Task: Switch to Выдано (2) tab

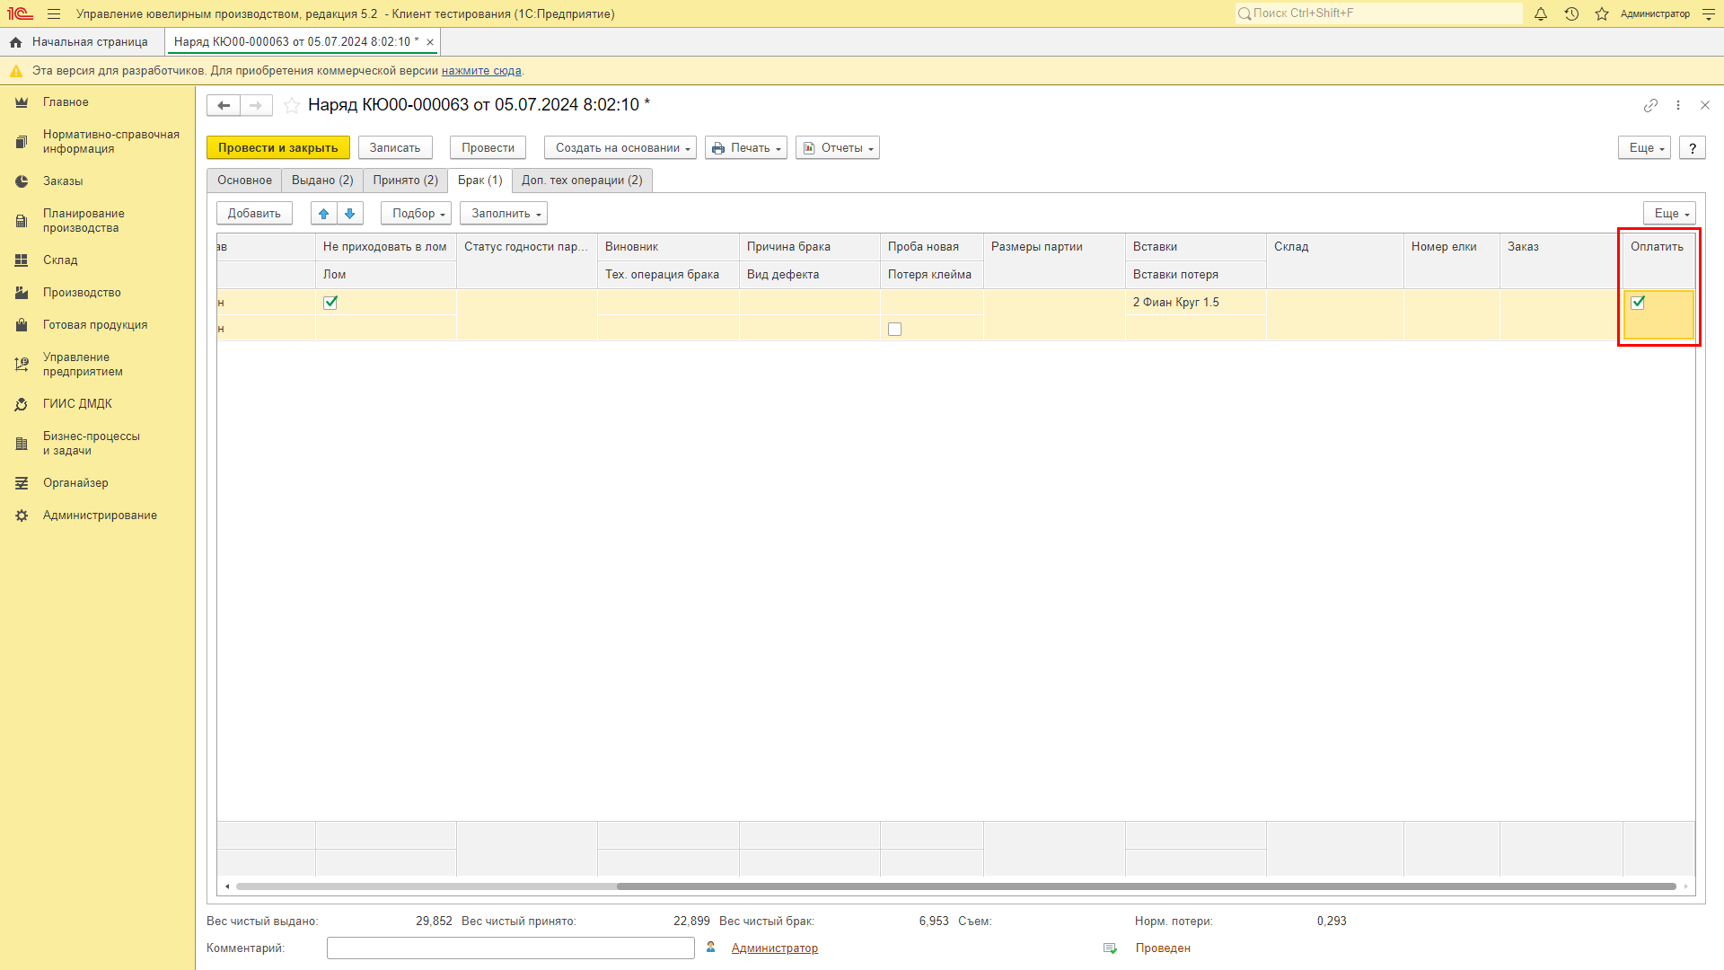Action: click(x=322, y=181)
